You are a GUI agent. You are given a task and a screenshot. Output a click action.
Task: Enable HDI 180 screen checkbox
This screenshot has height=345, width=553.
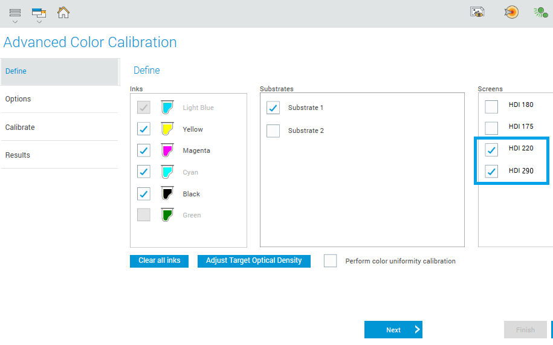click(x=491, y=107)
